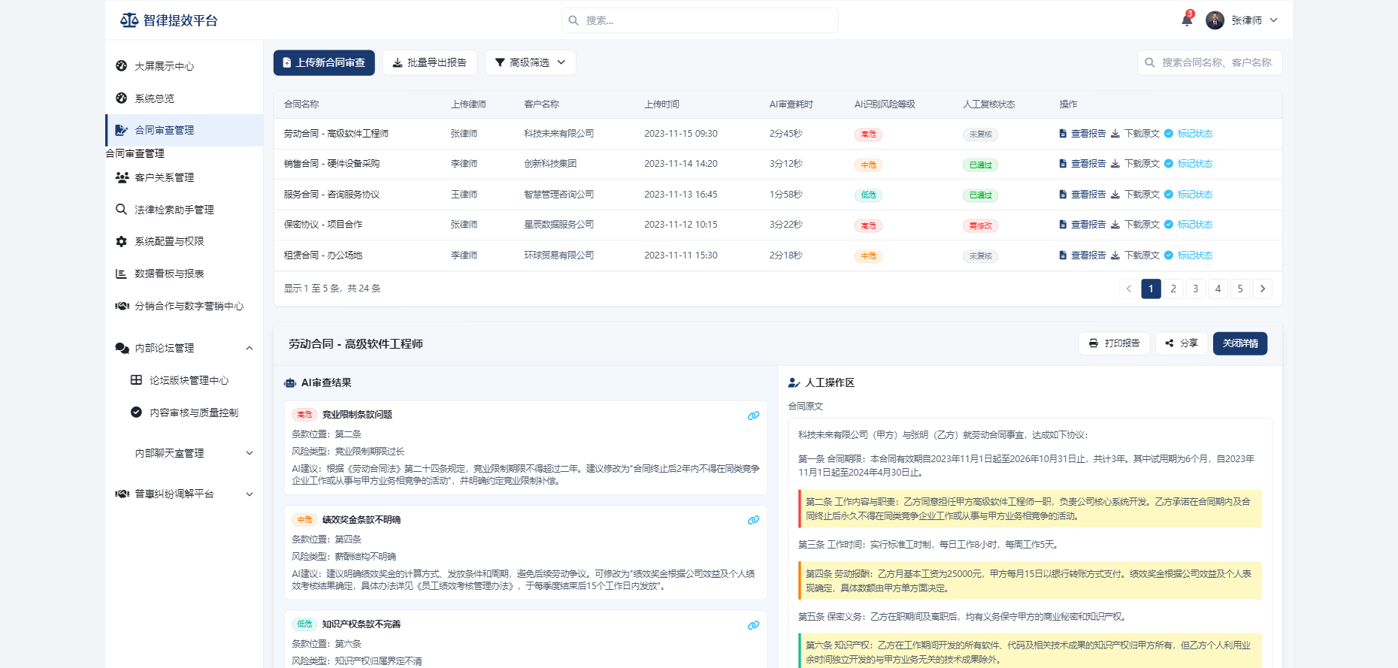Mark status for 销售合同 - 硬件设备采购
1398x668 pixels.
click(x=1188, y=164)
